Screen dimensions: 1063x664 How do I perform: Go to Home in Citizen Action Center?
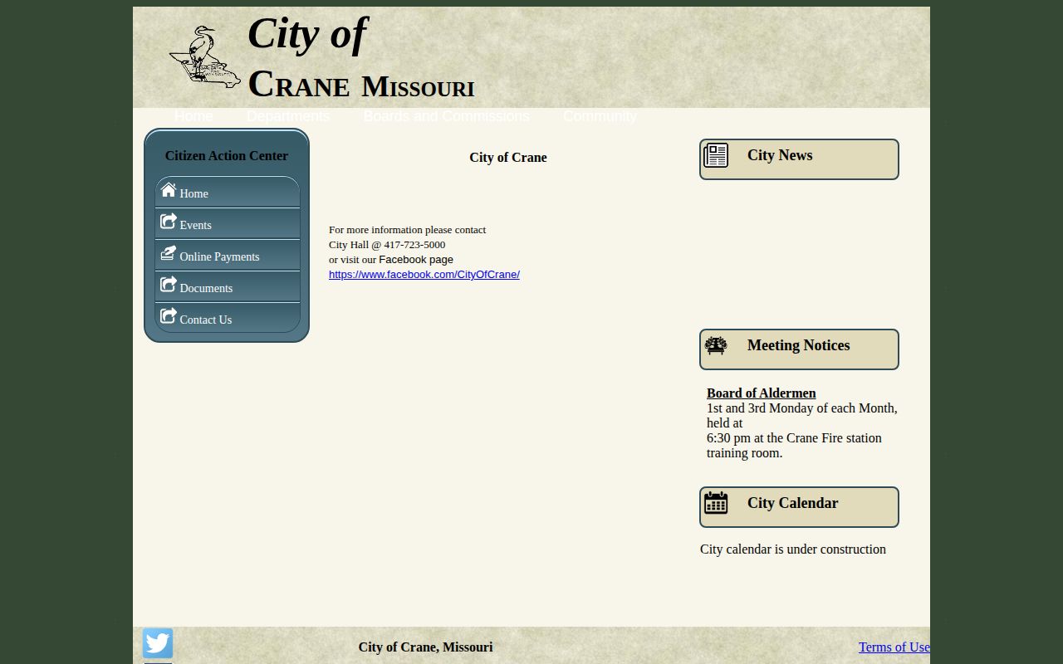(x=228, y=192)
